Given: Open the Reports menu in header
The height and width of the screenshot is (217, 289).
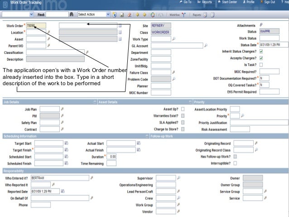Looking at the screenshot, I should click(205, 2).
